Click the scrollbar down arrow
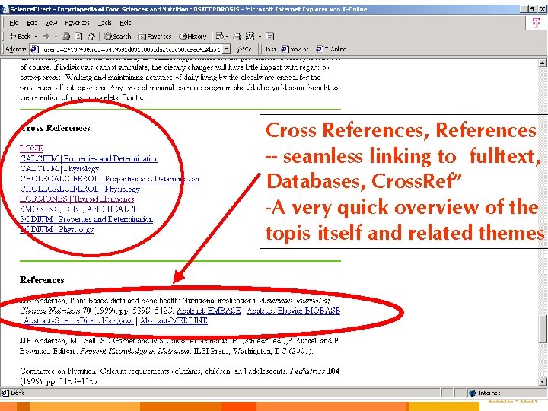This screenshot has height=411, width=548. pos(543,381)
